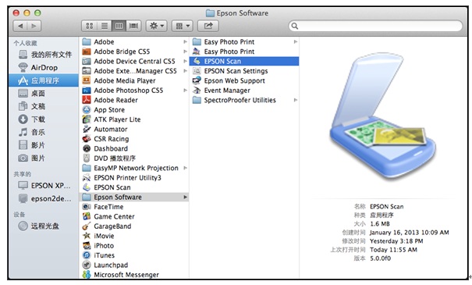Focus the Finder search field
This screenshot has width=472, height=285.
tap(375, 26)
